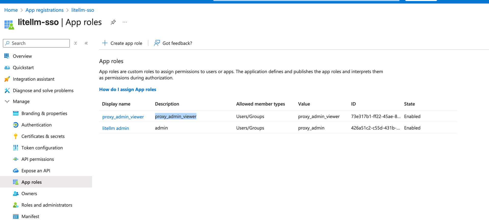Image resolution: width=489 pixels, height=220 pixels.
Task: Click the Got feedback? button
Action: [x=173, y=43]
